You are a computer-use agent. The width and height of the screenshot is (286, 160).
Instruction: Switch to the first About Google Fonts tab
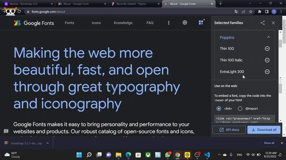[82, 4]
